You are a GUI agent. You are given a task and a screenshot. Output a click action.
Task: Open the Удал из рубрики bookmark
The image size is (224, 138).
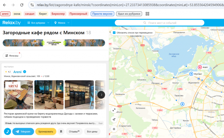129,14
